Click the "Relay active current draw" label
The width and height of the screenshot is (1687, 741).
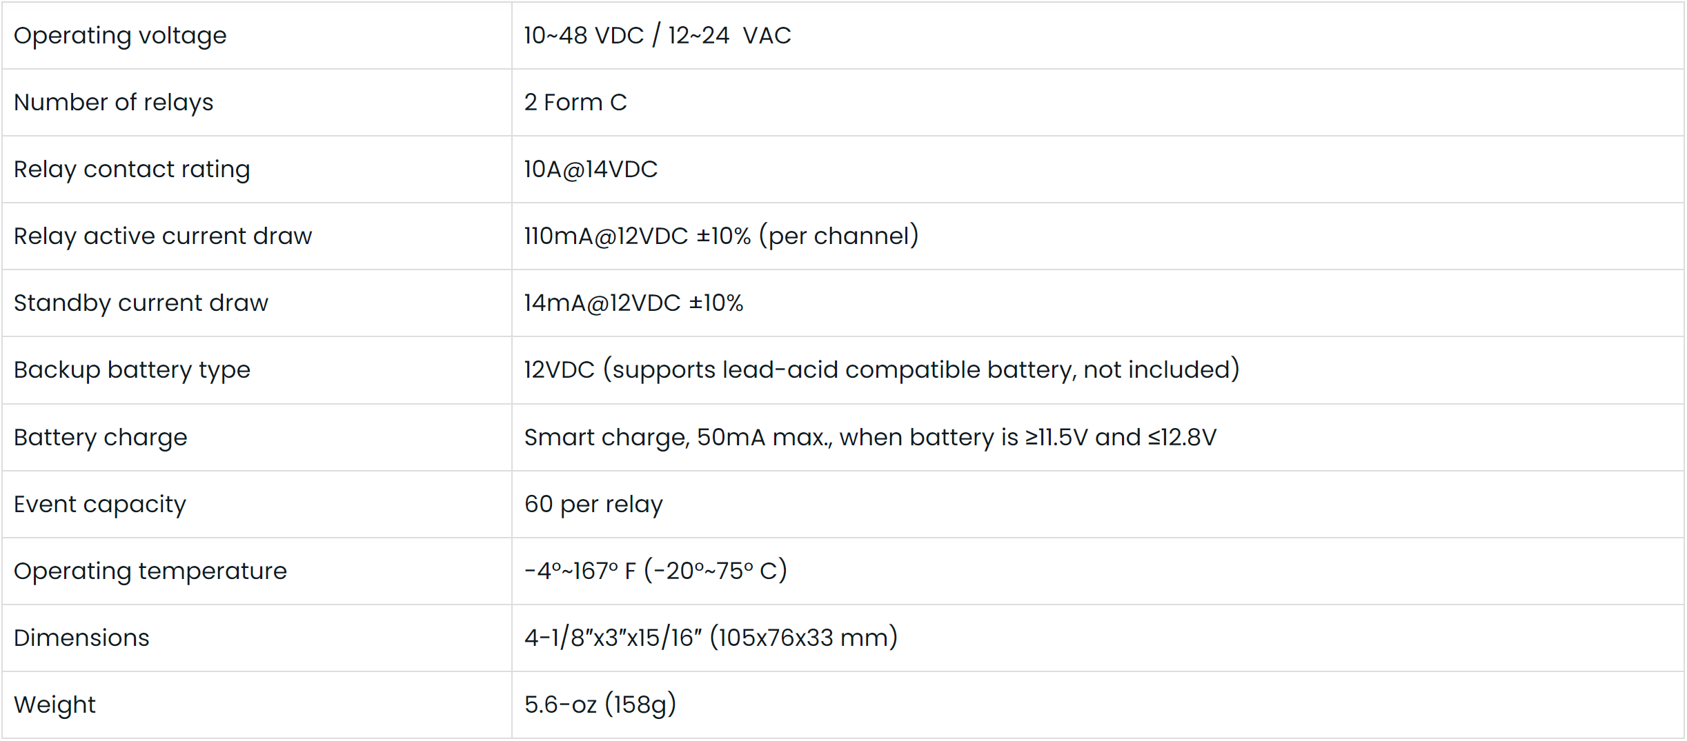[163, 236]
